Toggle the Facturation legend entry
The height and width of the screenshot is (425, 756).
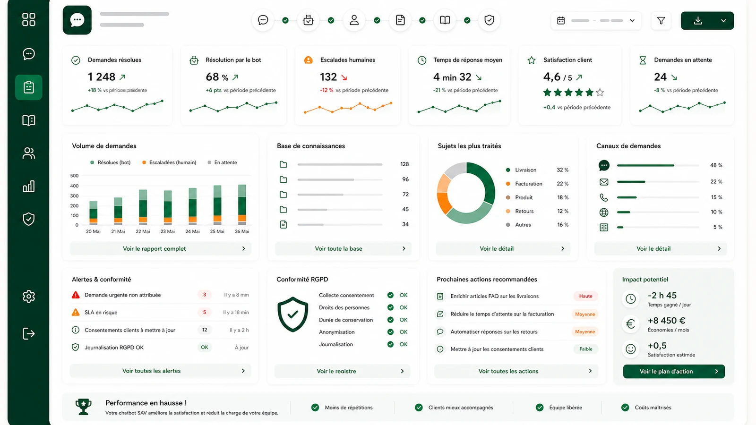coord(537,184)
